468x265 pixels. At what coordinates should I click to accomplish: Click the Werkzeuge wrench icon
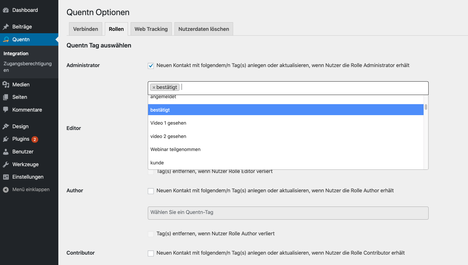6,164
